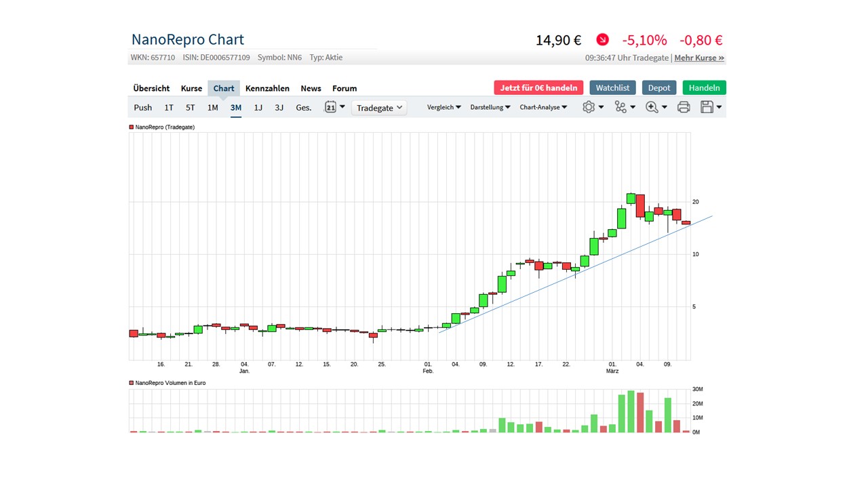Click the ISIN: DE0006577109 text
The height and width of the screenshot is (488, 868).
click(216, 58)
